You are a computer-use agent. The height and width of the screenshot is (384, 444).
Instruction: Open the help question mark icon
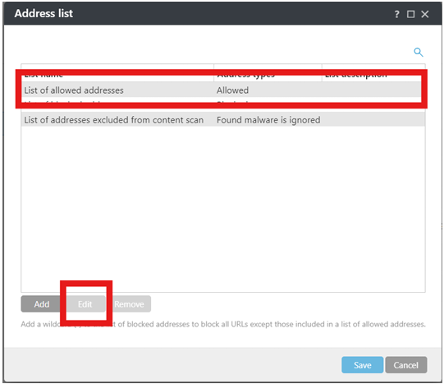pyautogui.click(x=396, y=14)
